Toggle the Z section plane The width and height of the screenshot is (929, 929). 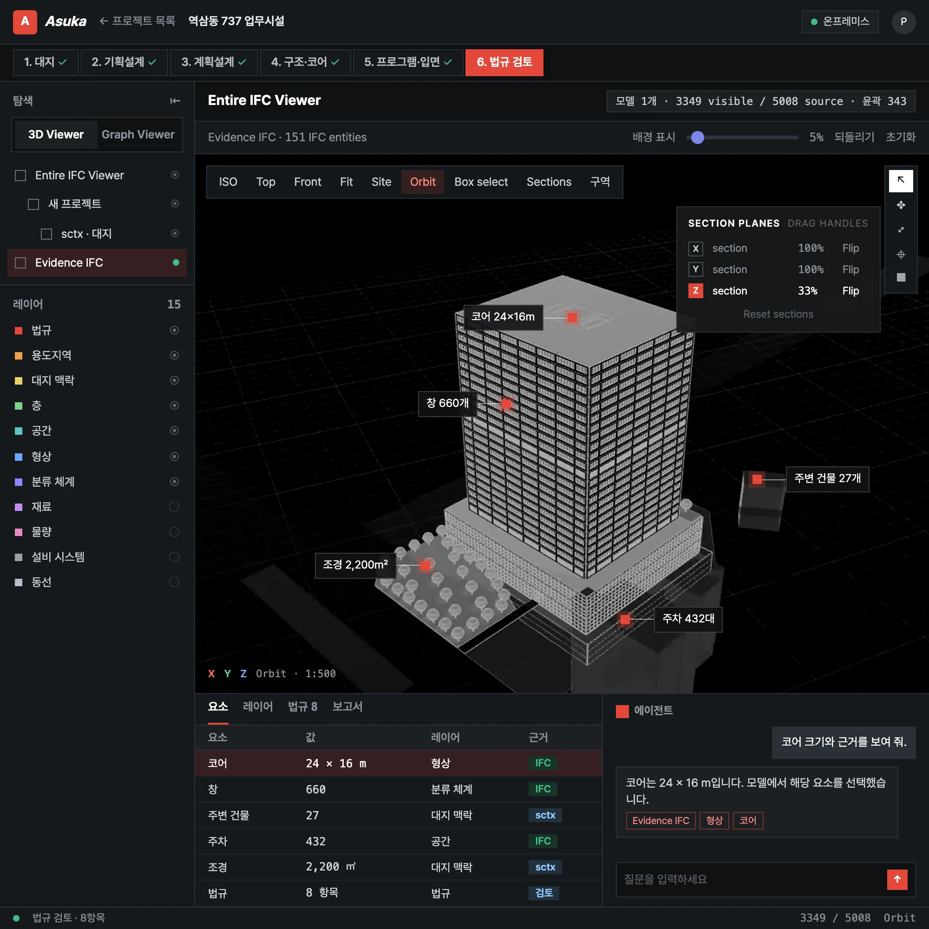point(695,290)
